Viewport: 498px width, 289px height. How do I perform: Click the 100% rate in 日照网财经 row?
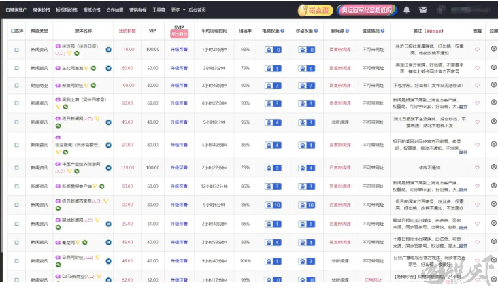[245, 261]
